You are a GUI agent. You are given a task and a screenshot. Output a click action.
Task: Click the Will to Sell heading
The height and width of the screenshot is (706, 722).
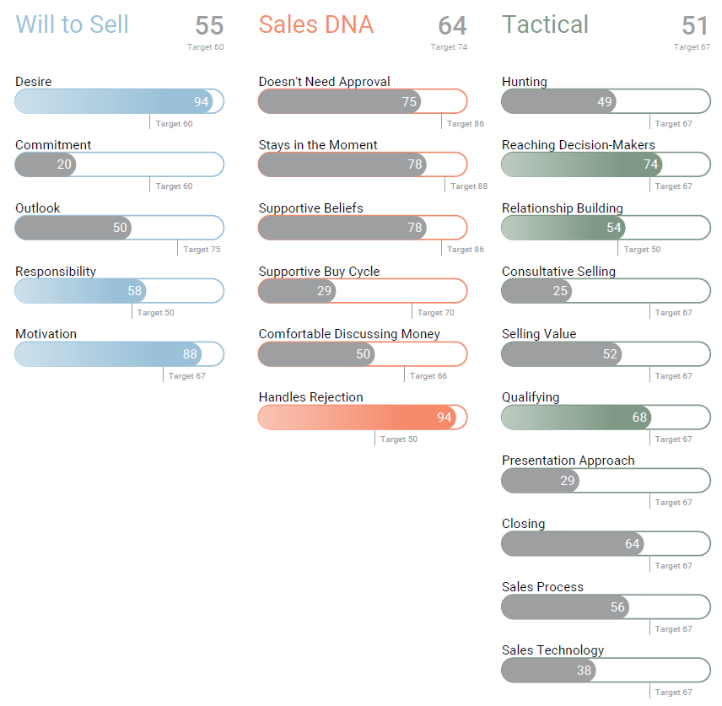point(72,24)
